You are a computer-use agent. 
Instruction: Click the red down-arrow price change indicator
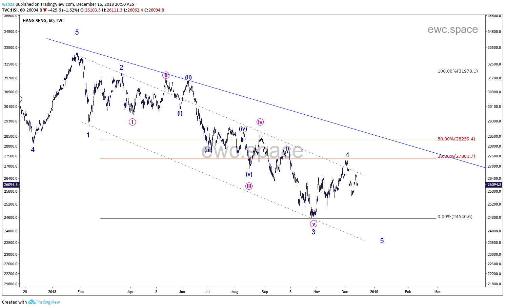pyautogui.click(x=45, y=10)
